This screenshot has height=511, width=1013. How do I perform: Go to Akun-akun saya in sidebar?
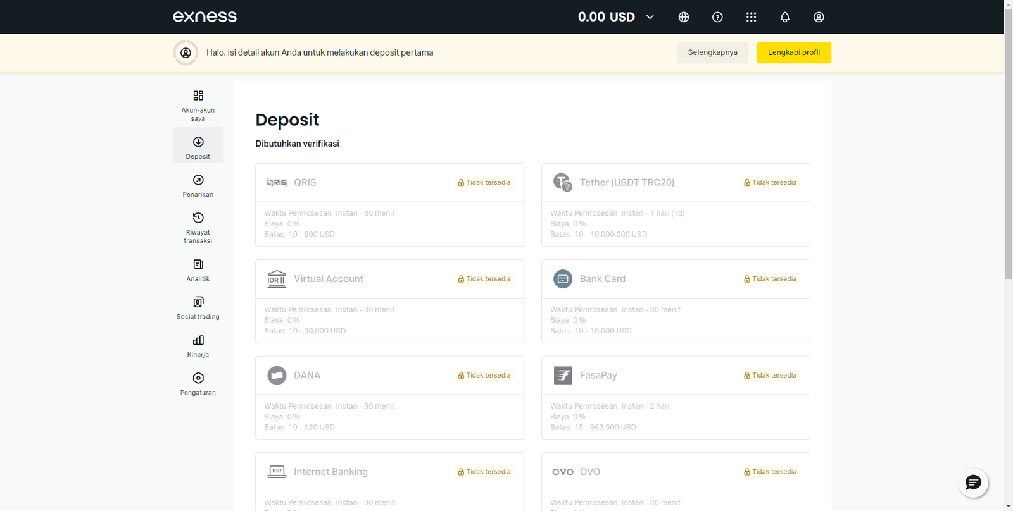[x=198, y=105]
